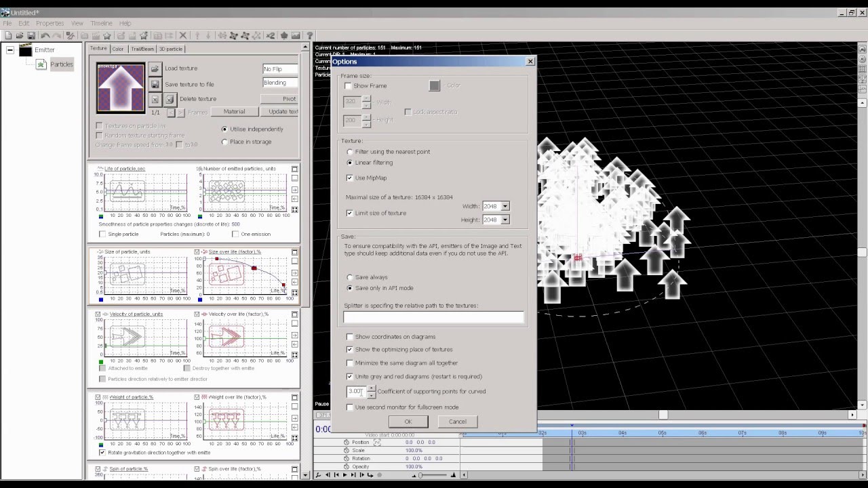Screen dimensions: 868x488
Task: Collapse the Emitter tree node
Action: tap(10, 50)
